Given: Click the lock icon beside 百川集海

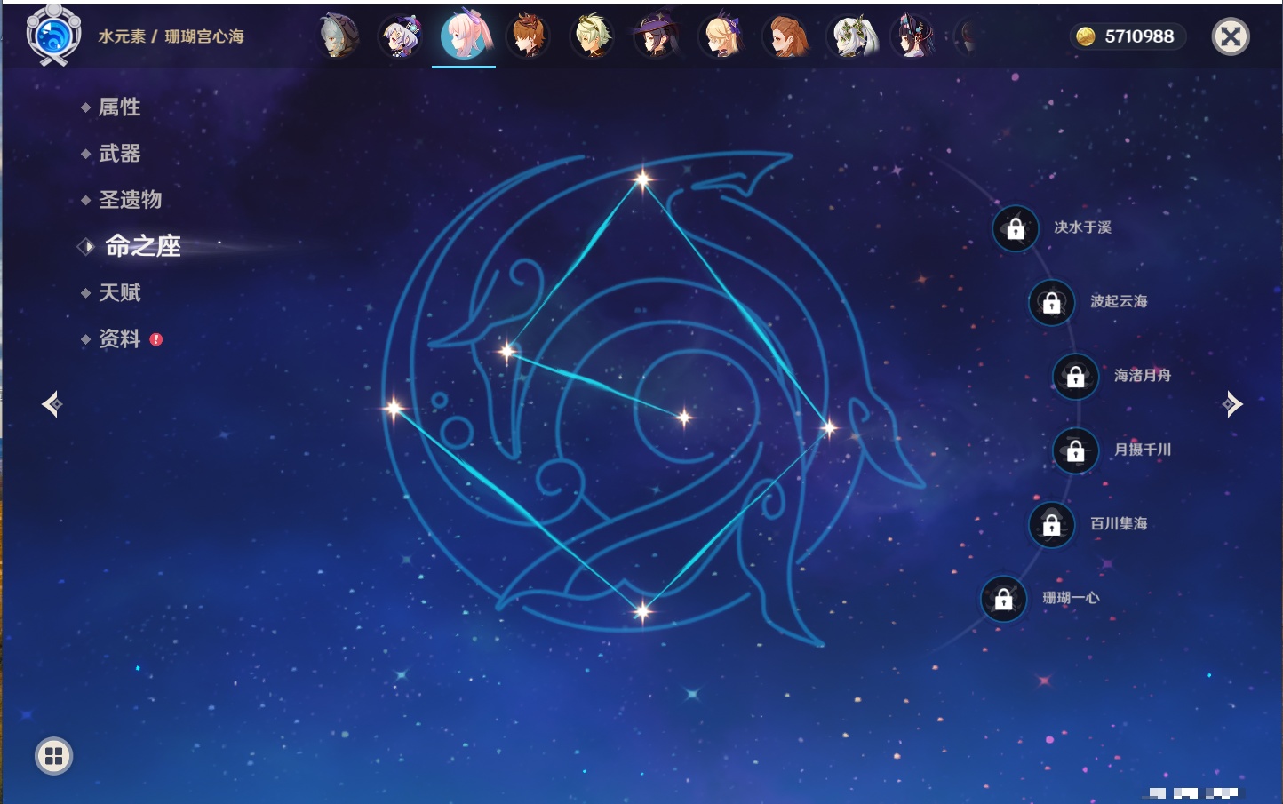Looking at the screenshot, I should (1051, 524).
